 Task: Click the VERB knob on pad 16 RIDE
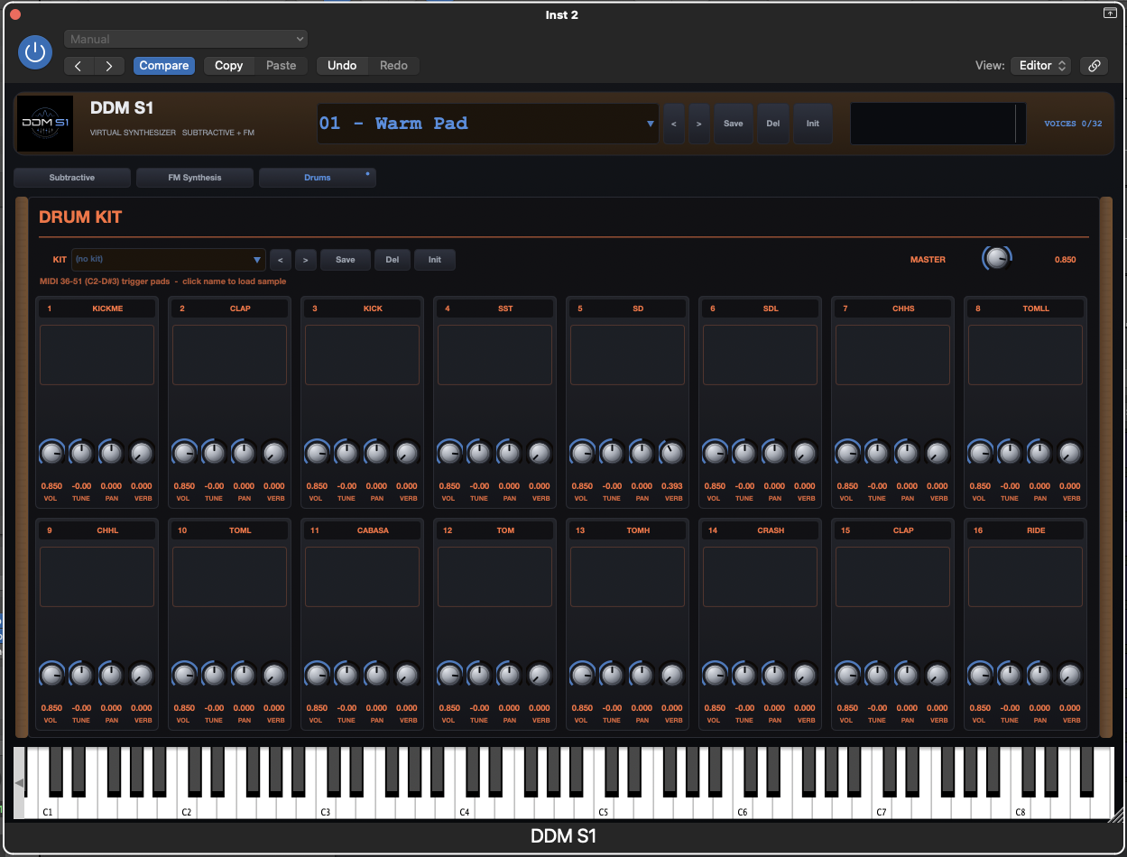(1069, 675)
